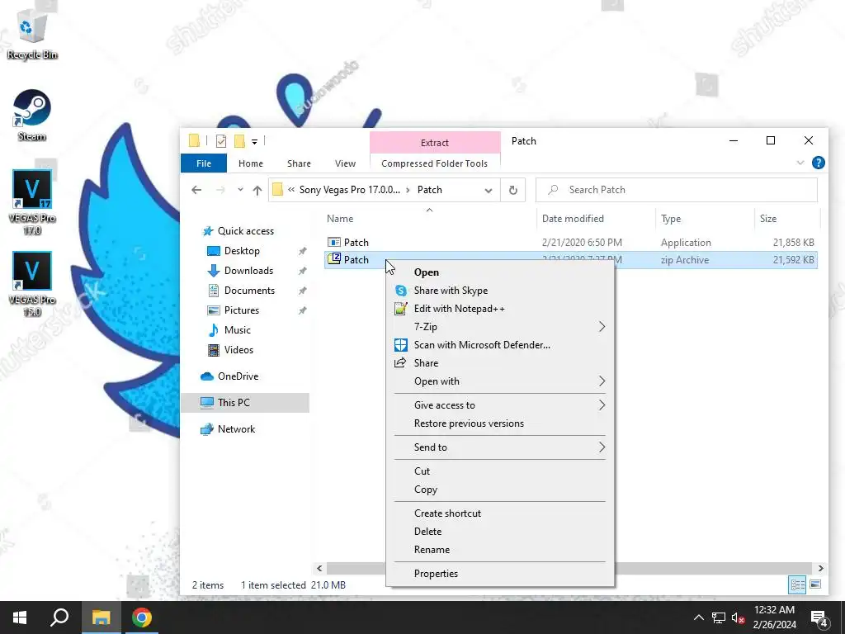845x634 pixels.
Task: Click the Refresh button in address bar
Action: (x=513, y=190)
